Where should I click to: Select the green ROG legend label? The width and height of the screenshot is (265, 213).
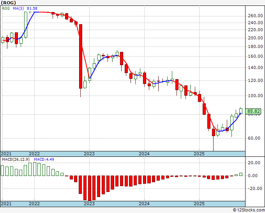[x=6, y=9]
